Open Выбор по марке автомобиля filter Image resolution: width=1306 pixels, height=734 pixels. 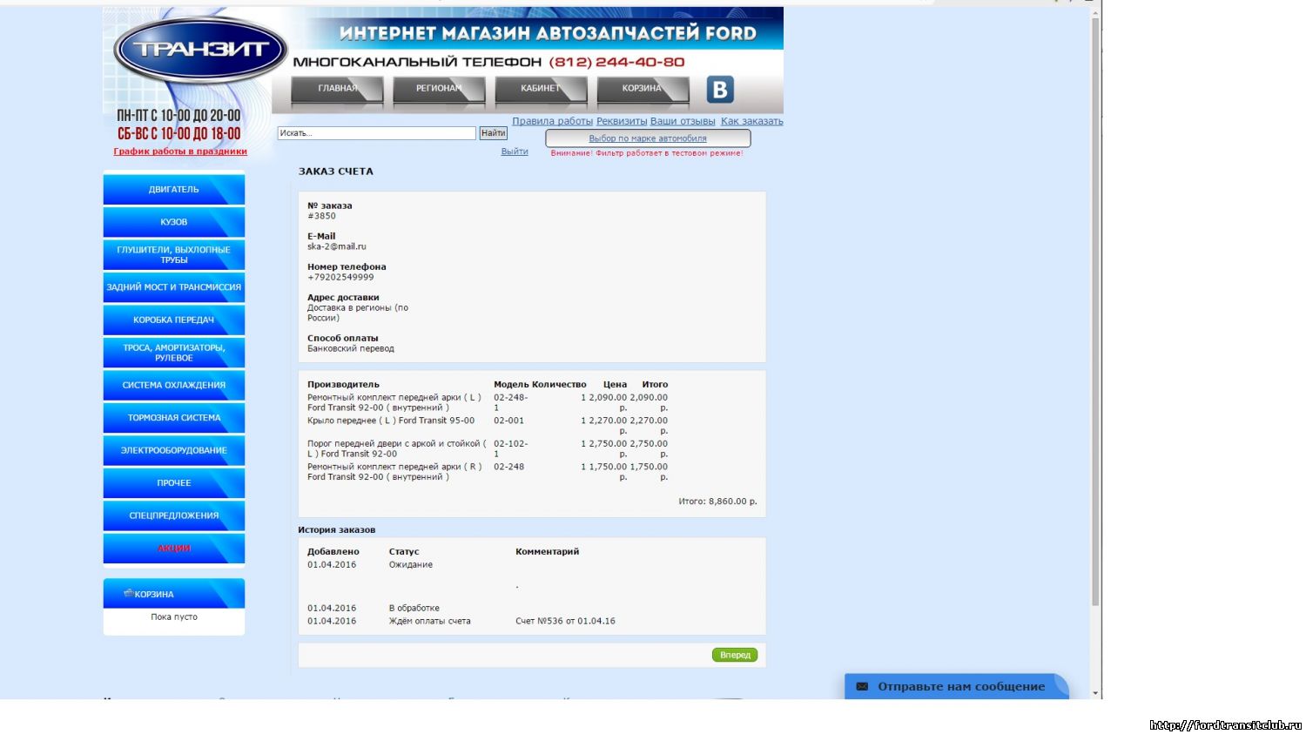648,138
